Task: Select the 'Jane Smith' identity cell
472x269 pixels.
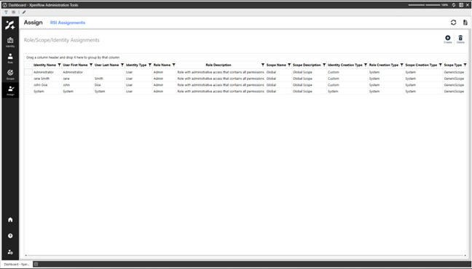Action: pyautogui.click(x=42, y=79)
